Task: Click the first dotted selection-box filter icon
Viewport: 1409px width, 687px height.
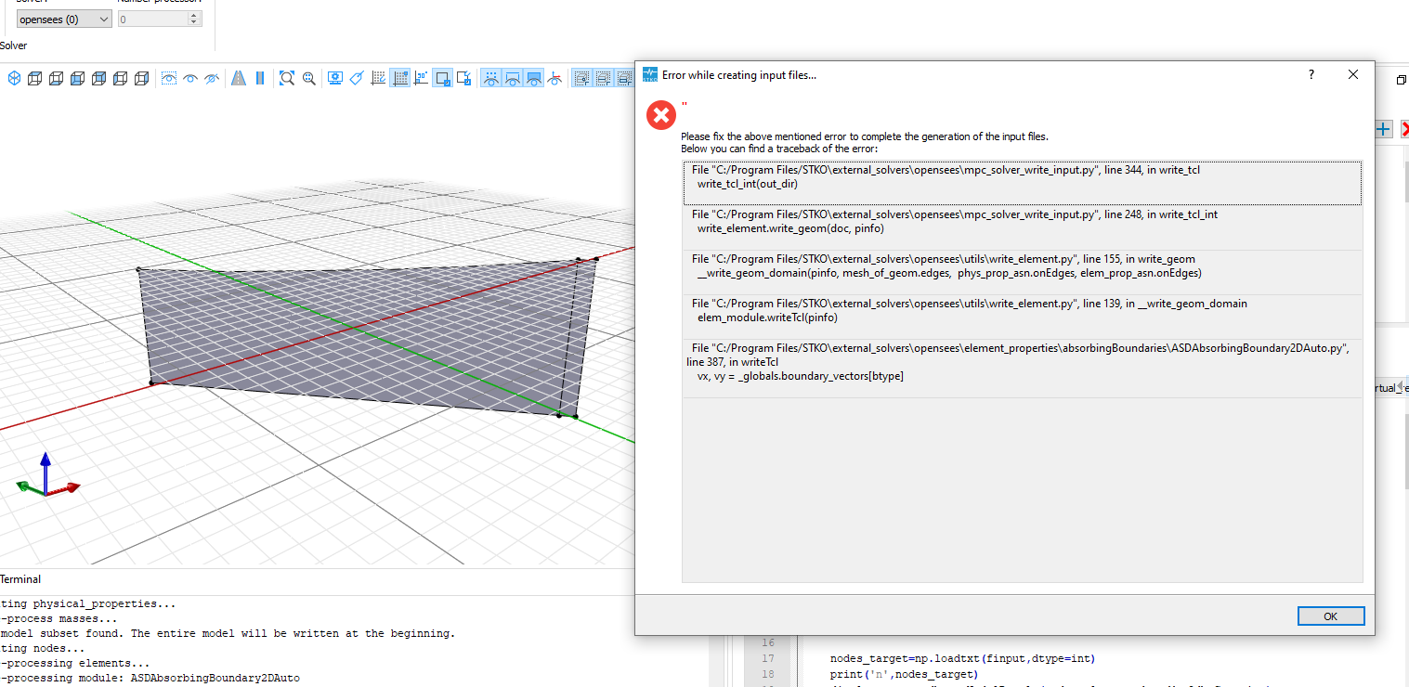Action: pos(581,79)
